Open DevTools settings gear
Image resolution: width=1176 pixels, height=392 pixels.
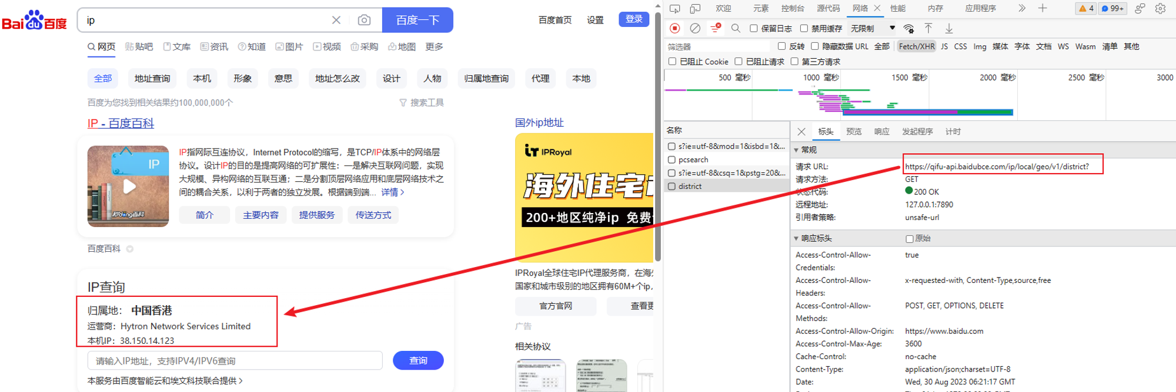pos(1160,8)
